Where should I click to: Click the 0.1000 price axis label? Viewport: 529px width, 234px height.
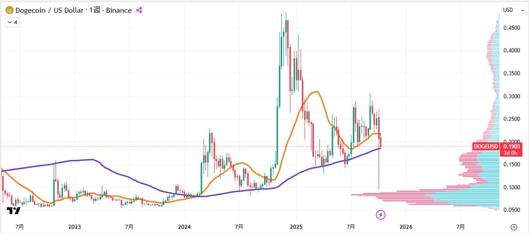click(511, 187)
